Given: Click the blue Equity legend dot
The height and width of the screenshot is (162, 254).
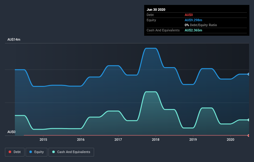Looking at the screenshot, I should [31, 152].
